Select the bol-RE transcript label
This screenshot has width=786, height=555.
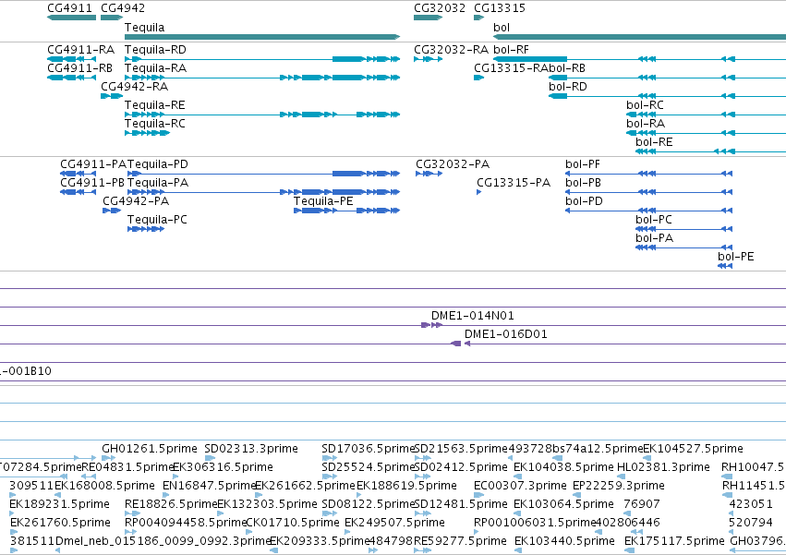654,142
